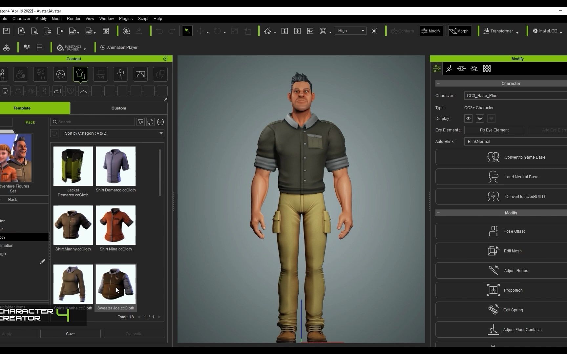Switch to Morph mode in the top toolbar

point(459,31)
